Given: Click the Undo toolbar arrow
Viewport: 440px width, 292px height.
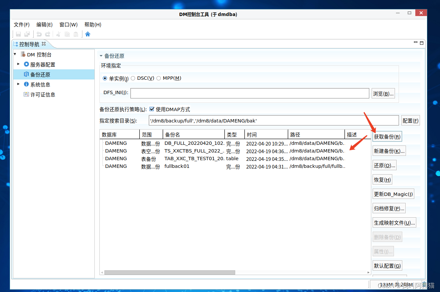Looking at the screenshot, I should click(39, 34).
